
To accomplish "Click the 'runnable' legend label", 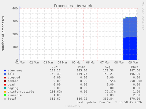I will pyautogui.click(x=15, y=95).
